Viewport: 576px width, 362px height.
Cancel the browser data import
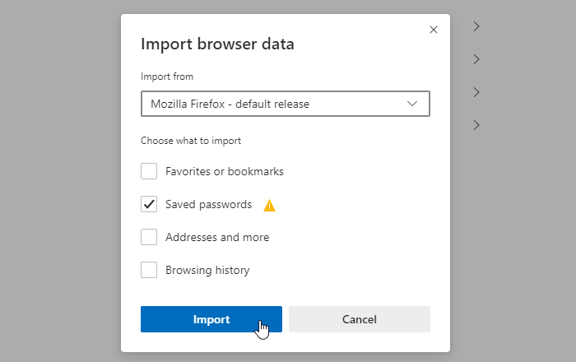360,319
